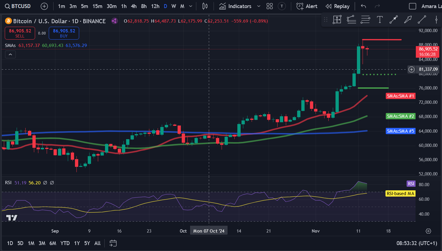This screenshot has width=442, height=251.
Task: Select the Text drawing tool
Action: (x=380, y=20)
